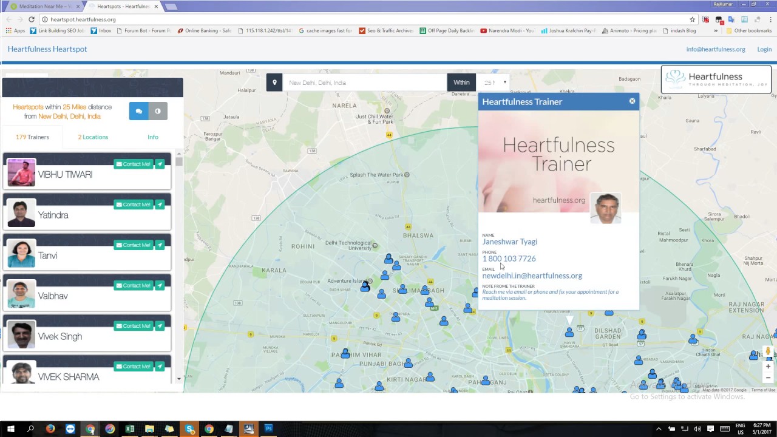The image size is (777, 437).
Task: Get directions to Vaibhav
Action: [x=160, y=285]
